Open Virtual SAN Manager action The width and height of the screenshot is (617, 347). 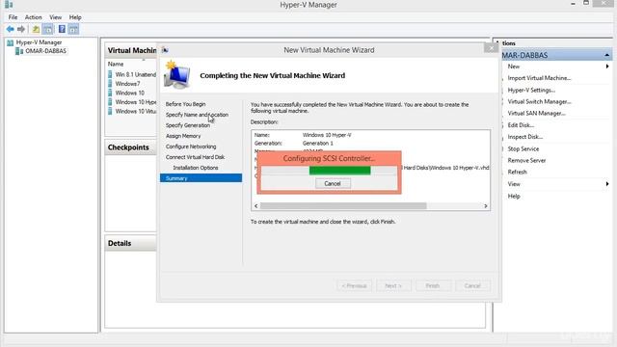click(x=536, y=114)
